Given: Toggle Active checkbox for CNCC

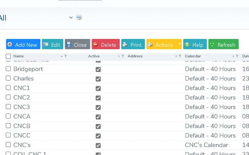Looking at the screenshot, I should point(98,136).
